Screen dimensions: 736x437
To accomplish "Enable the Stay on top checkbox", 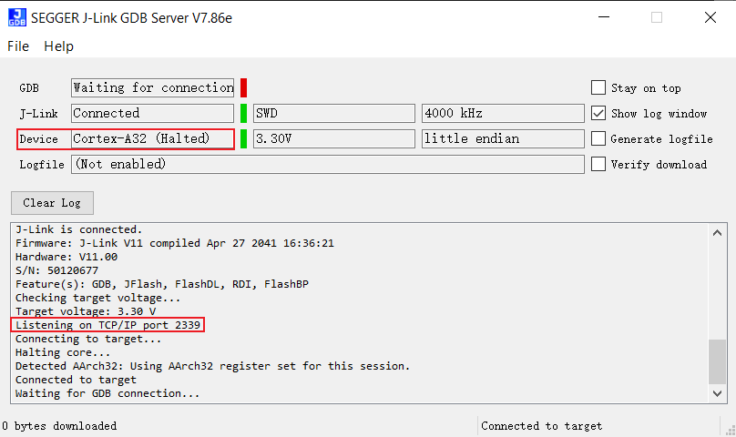I will pyautogui.click(x=598, y=87).
